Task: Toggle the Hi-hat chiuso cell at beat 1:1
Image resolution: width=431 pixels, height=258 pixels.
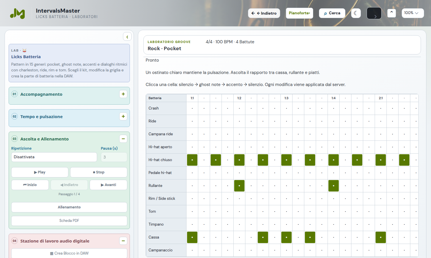Action: click(x=192, y=160)
